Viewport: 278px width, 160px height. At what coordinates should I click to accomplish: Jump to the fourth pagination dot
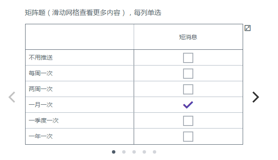(144, 152)
